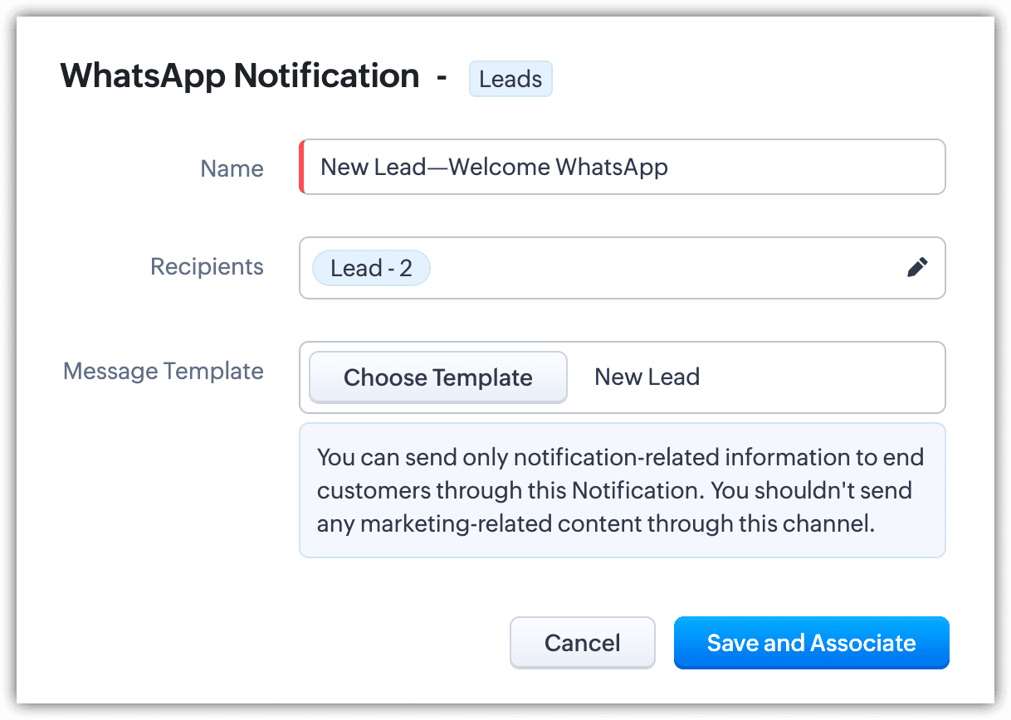
Task: Click the notification-only info note
Action: [621, 490]
